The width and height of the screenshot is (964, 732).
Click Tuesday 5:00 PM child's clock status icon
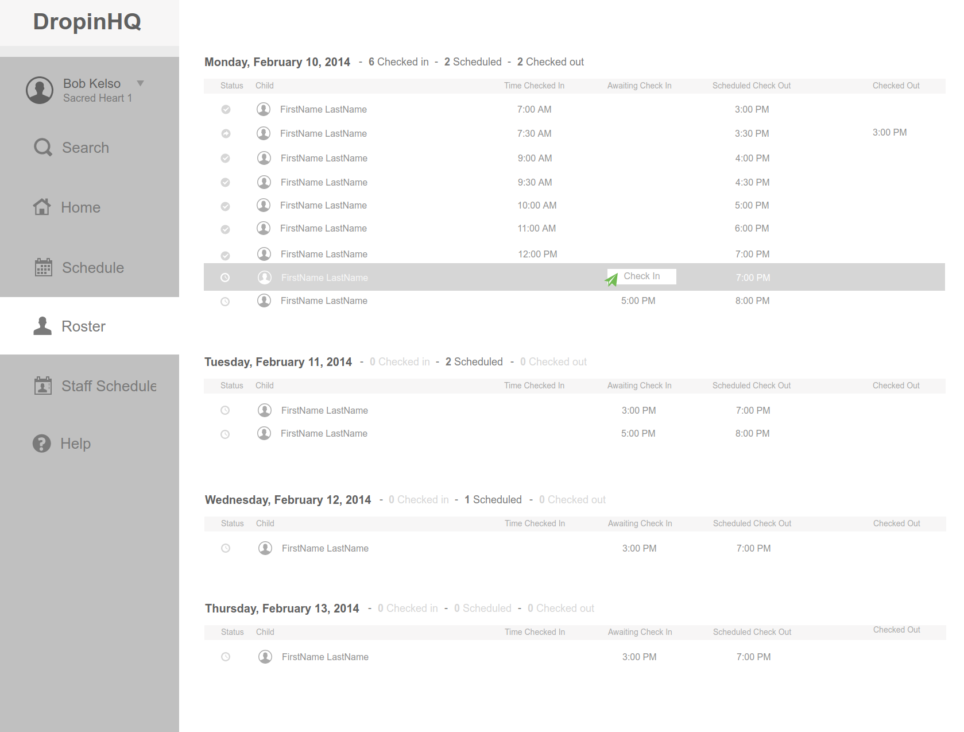(225, 434)
